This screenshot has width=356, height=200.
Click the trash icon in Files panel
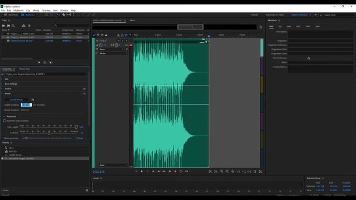29,26
